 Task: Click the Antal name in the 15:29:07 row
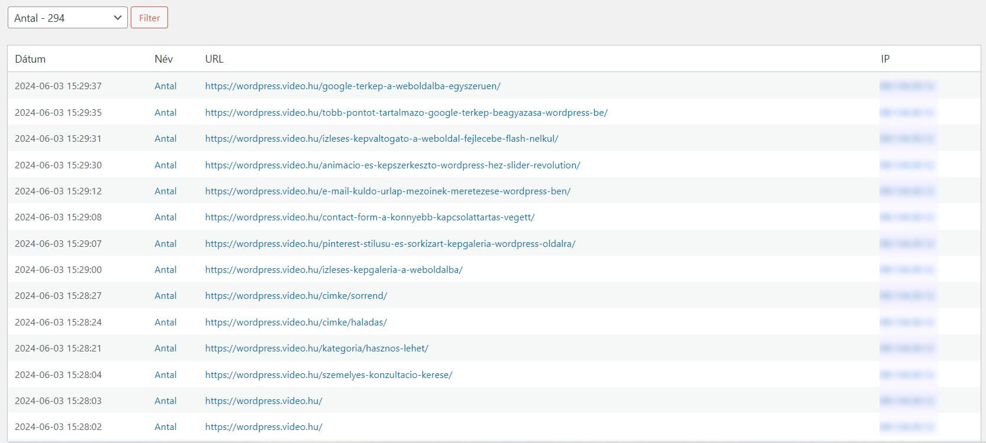pyautogui.click(x=166, y=243)
